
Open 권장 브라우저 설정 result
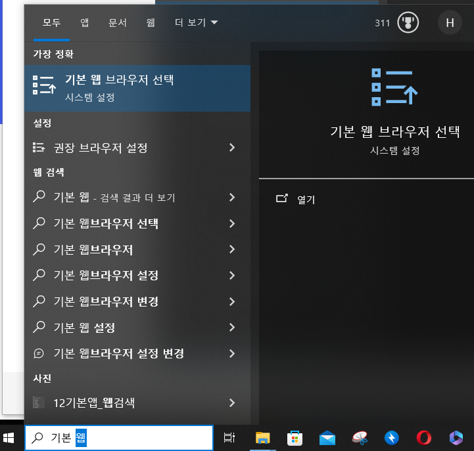pos(137,148)
